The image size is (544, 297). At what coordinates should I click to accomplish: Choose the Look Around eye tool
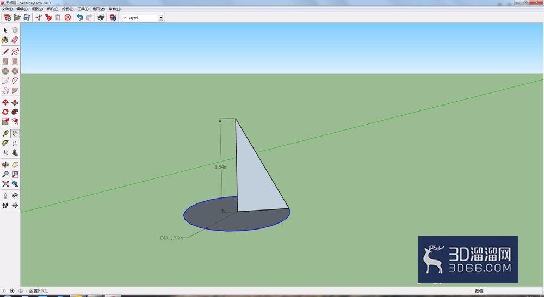click(x=15, y=196)
